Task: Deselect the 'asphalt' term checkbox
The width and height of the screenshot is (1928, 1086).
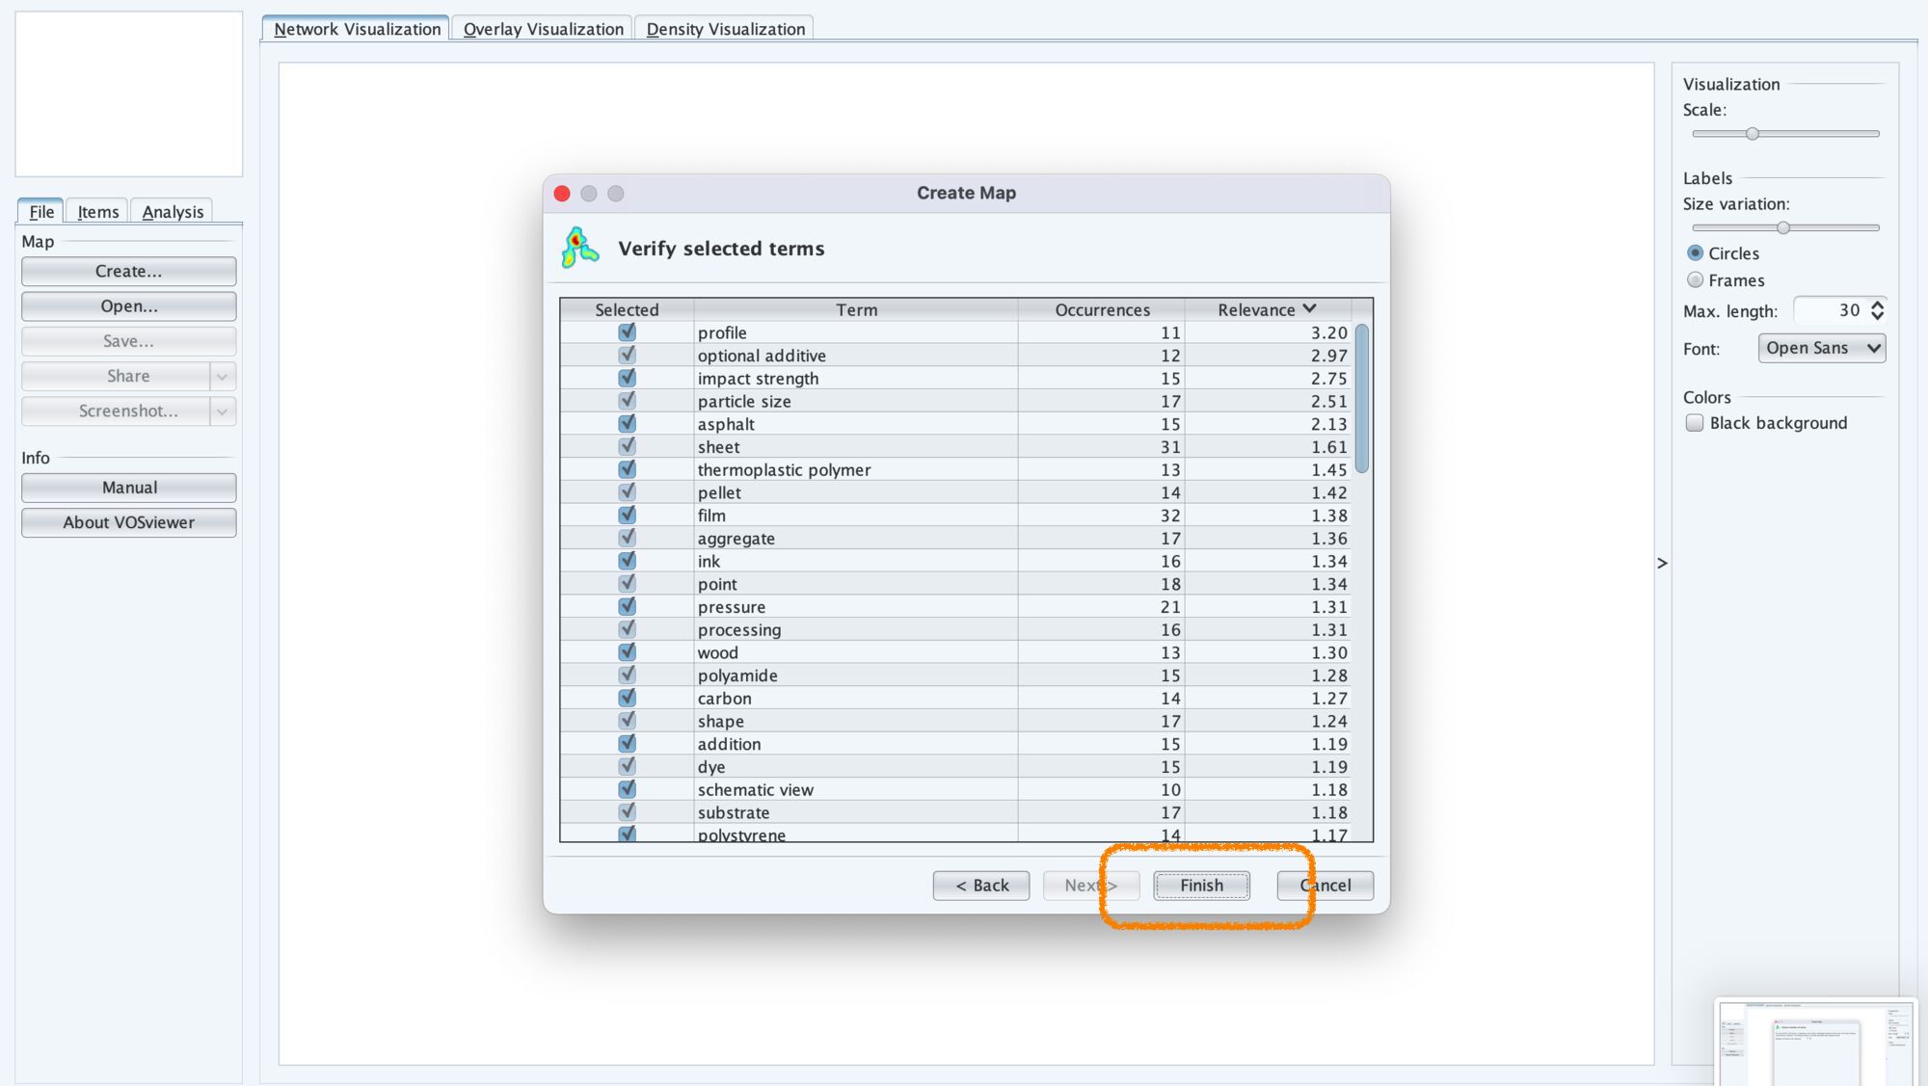Action: (x=627, y=423)
